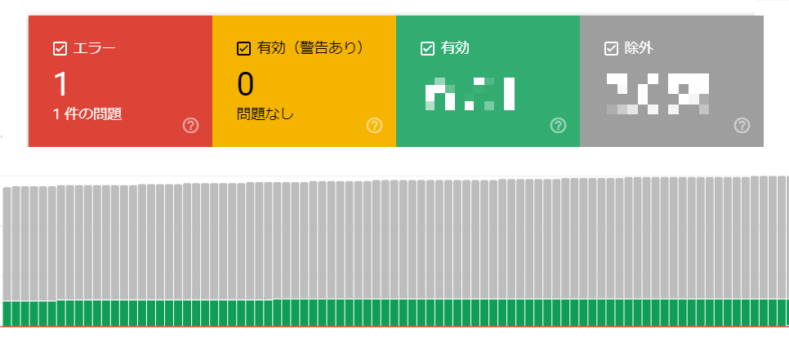The width and height of the screenshot is (789, 356).
Task: Toggle the 除外 checkbox
Action: tap(610, 49)
